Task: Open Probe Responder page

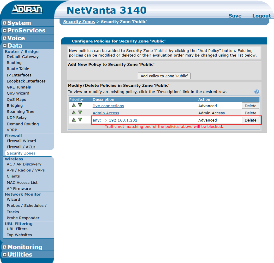Action: click(23, 218)
